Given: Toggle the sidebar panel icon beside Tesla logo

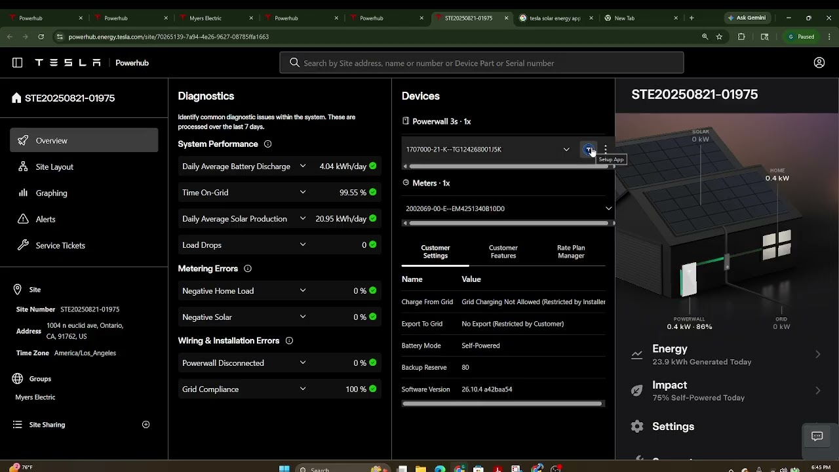Looking at the screenshot, I should click(18, 63).
